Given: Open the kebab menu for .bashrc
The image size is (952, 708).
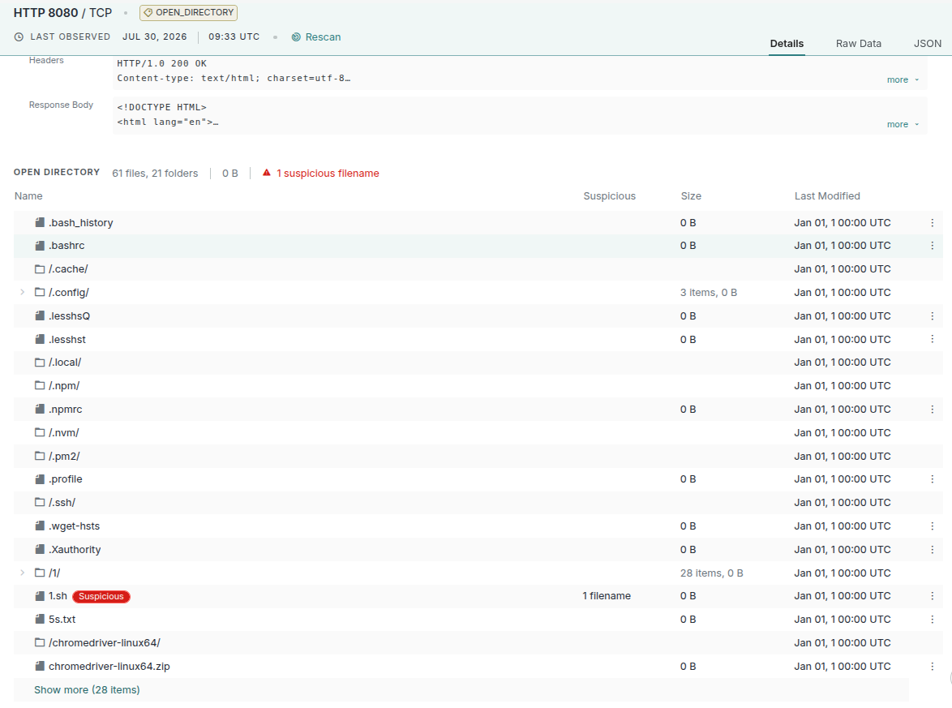Looking at the screenshot, I should click(x=932, y=245).
